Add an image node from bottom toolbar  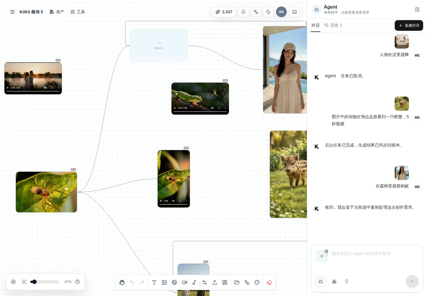click(164, 282)
